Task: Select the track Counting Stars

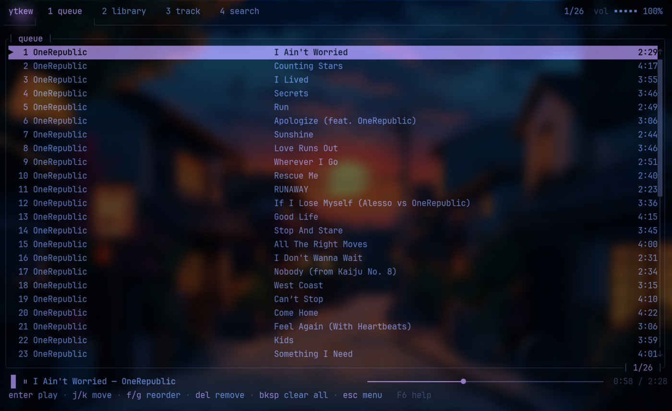Action: click(x=333, y=66)
